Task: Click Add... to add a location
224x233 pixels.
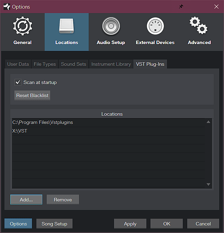Action: [x=26, y=200]
